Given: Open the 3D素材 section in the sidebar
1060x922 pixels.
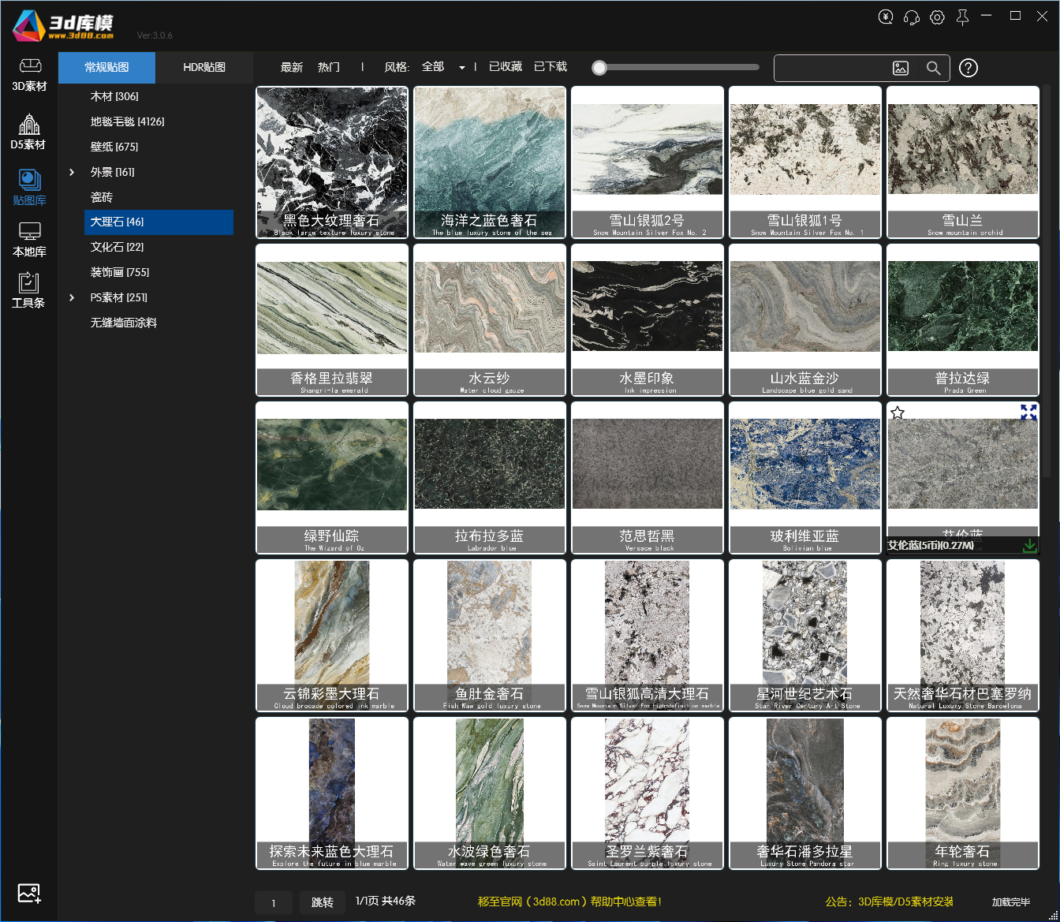Looking at the screenshot, I should point(29,75).
